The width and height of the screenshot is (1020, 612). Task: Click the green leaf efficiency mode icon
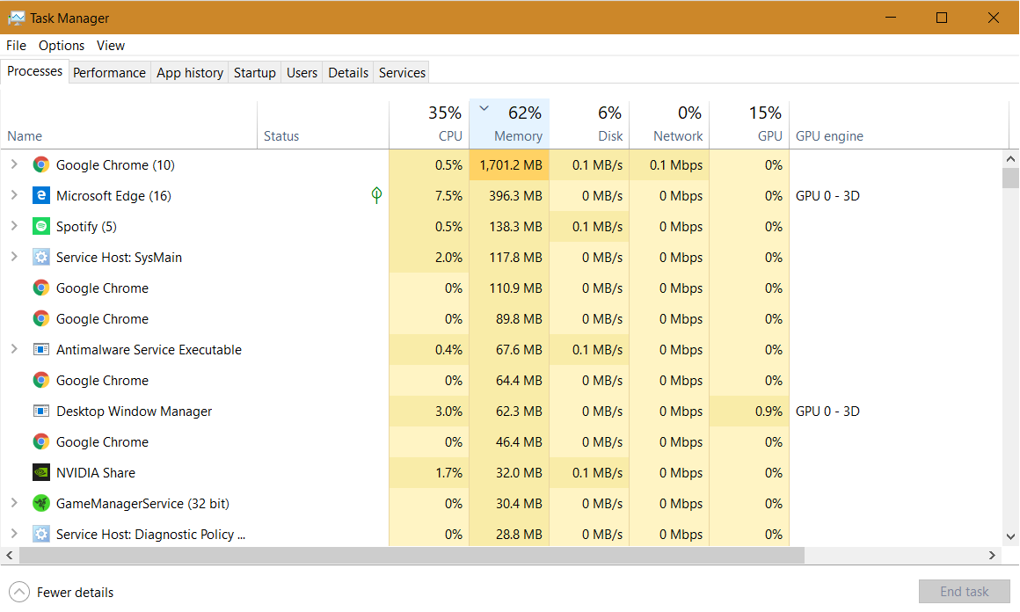pos(376,195)
